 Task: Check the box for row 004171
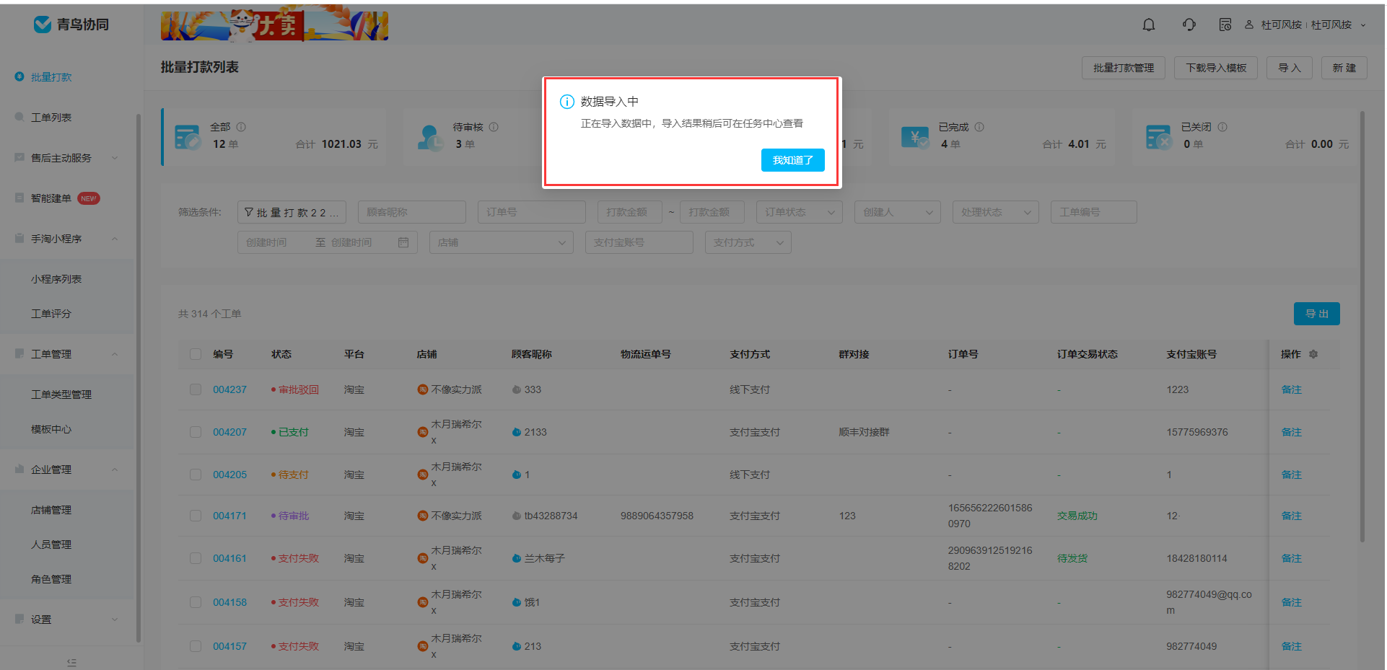click(x=196, y=516)
